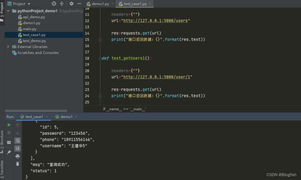Open the Favorites side tool window tab
The height and width of the screenshot is (180, 301).
(2, 169)
